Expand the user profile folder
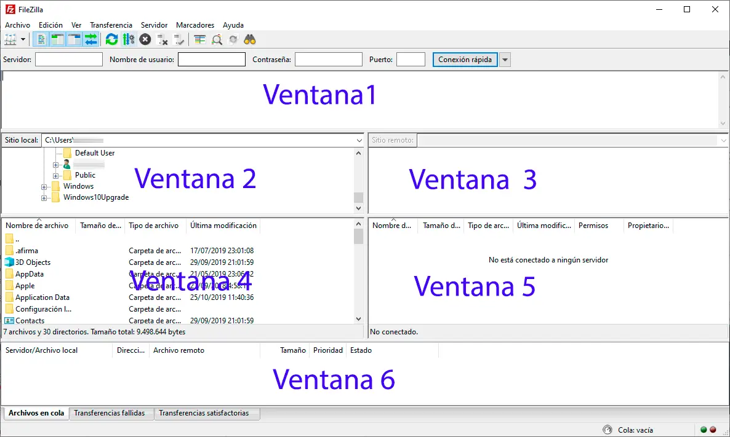The image size is (730, 437). click(55, 165)
